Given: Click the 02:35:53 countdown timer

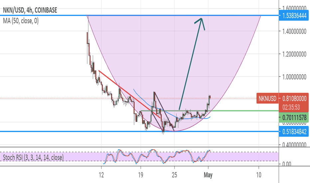Looking at the screenshot, I should click(x=291, y=107).
